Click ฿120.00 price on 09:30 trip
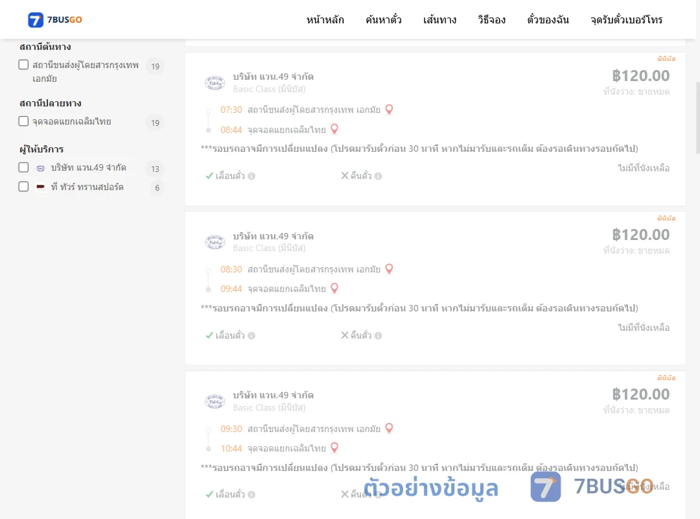The width and height of the screenshot is (700, 519). click(640, 394)
